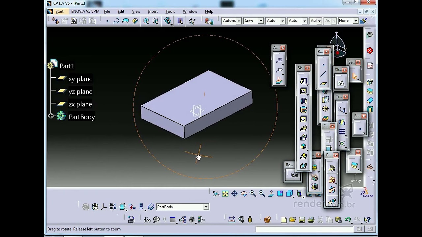This screenshot has width=422, height=237.
Task: Toggle Fly Mode airplane icon
Action: 216,194
